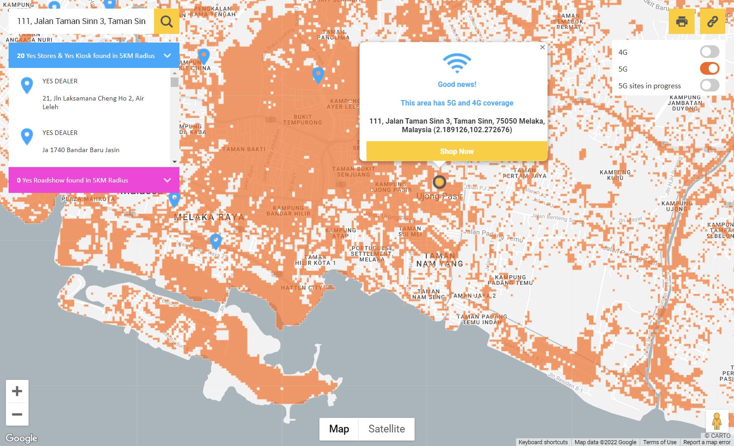Switch to Satellite view

[386, 428]
